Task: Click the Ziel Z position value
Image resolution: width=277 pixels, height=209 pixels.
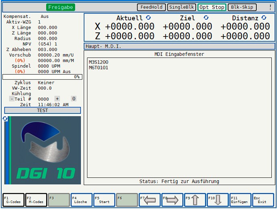Action: coord(188,36)
